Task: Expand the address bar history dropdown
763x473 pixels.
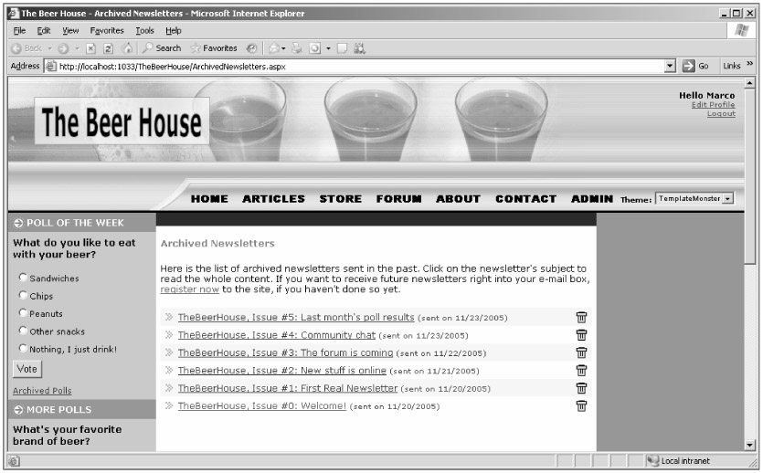Action: point(670,66)
